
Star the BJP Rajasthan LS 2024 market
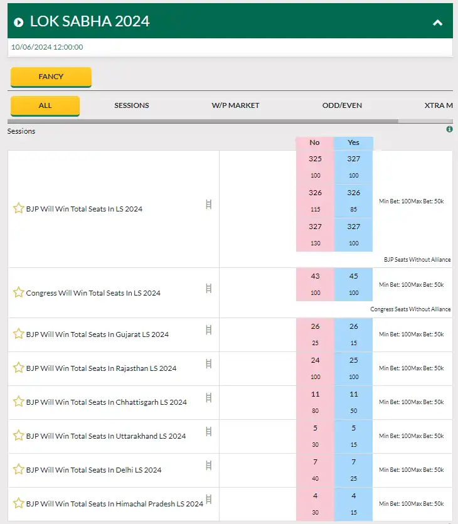pos(19,368)
